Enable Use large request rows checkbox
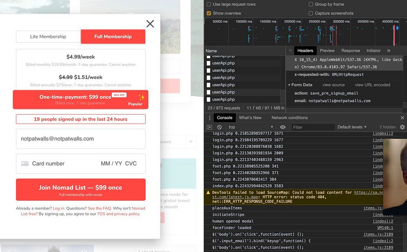The image size is (407, 252). click(x=209, y=4)
